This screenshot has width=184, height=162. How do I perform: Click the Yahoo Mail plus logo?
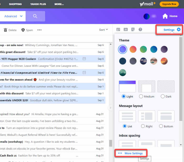pyautogui.click(x=147, y=4)
